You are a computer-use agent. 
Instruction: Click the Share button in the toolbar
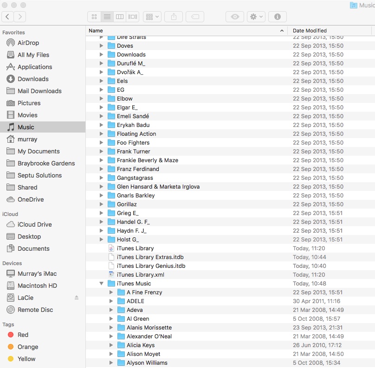(x=174, y=16)
